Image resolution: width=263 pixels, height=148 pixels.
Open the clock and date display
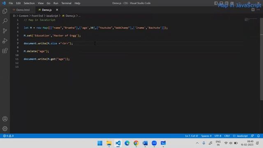247,143
